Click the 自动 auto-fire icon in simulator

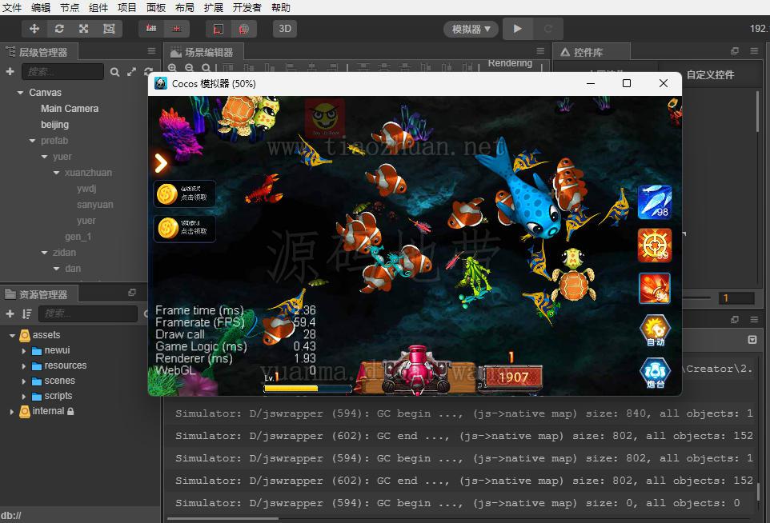click(655, 330)
